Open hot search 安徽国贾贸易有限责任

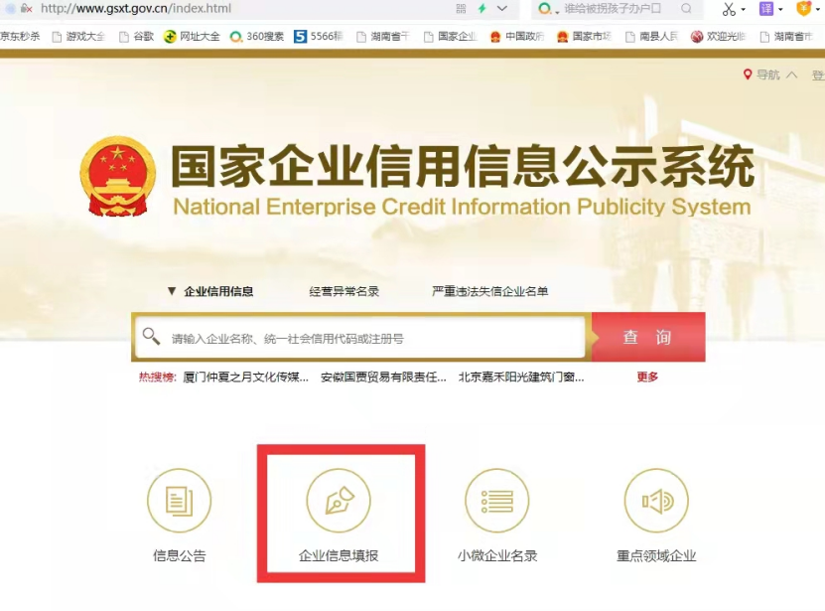[x=383, y=378]
